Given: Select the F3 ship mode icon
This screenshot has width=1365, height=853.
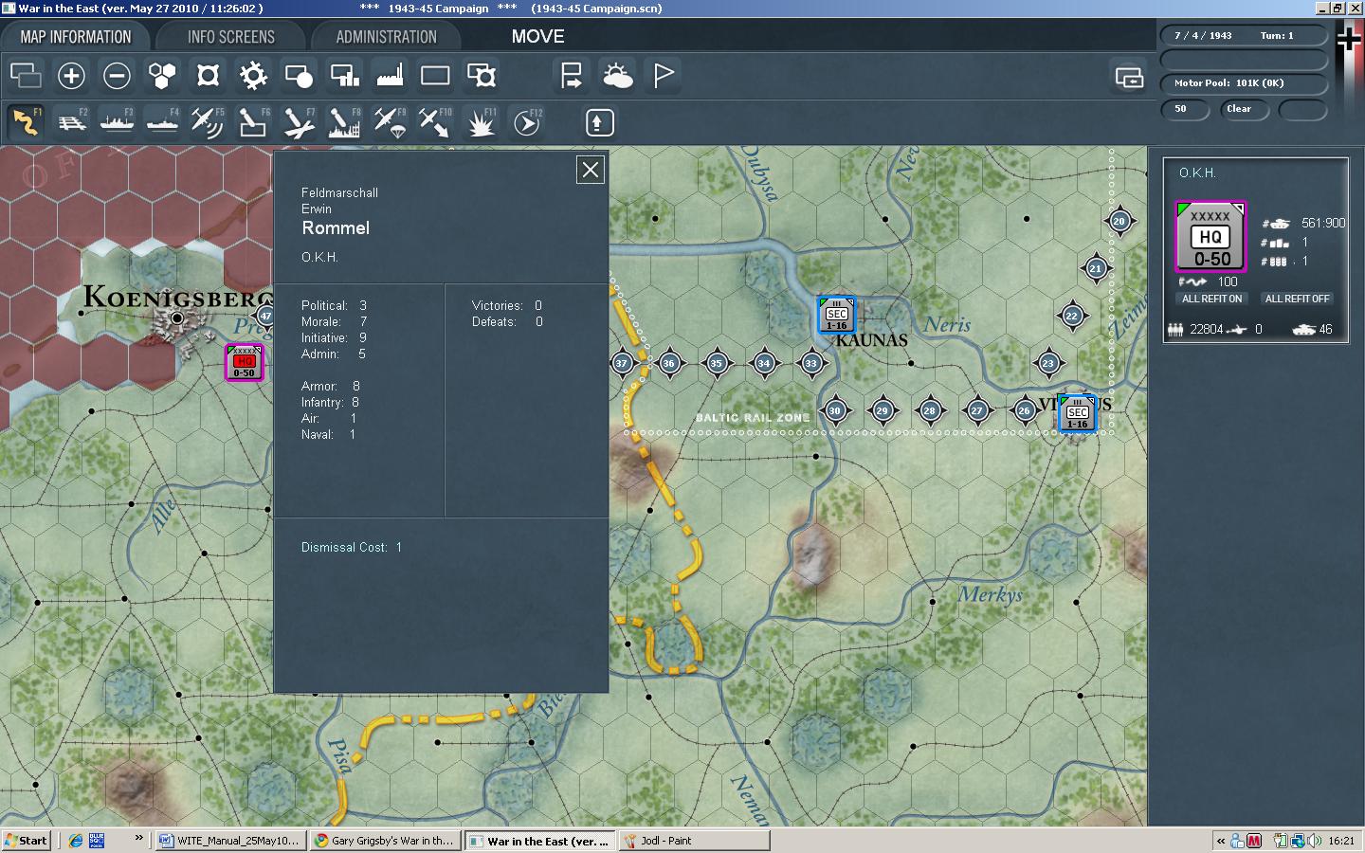Looking at the screenshot, I should pyautogui.click(x=117, y=122).
